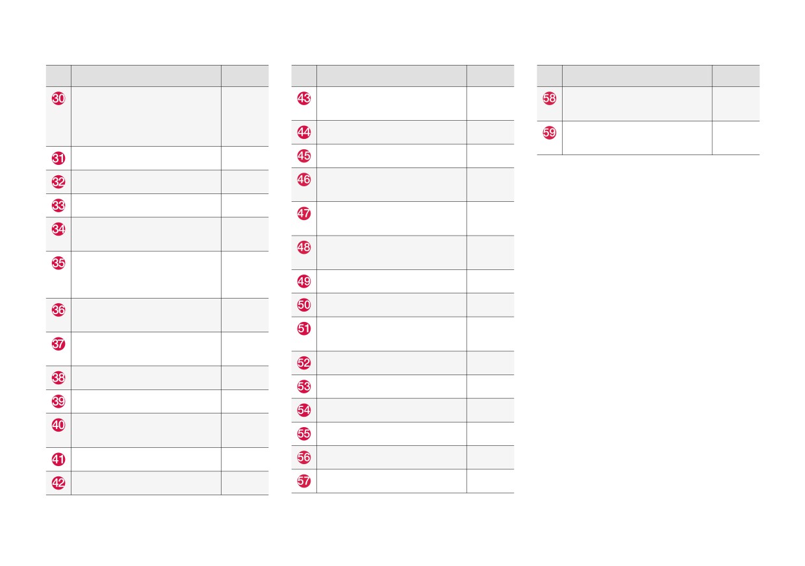Screen dimensions: 805x566
Task: Select the number 51 red marker
Action: tap(304, 328)
